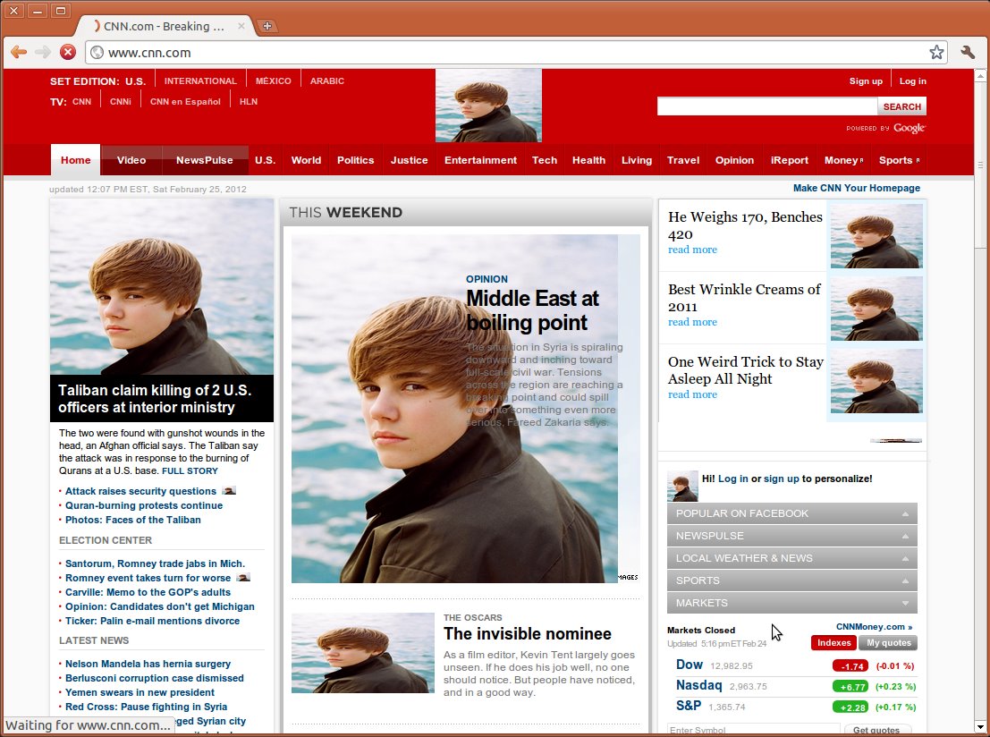The height and width of the screenshot is (737, 990).
Task: Stop page loading with the red X button
Action: 68,53
